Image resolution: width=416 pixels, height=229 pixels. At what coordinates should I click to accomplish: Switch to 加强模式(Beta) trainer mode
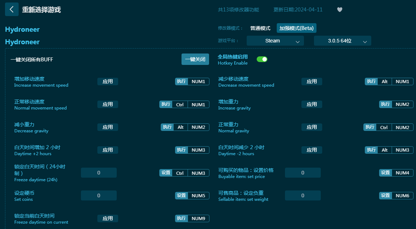(x=296, y=28)
